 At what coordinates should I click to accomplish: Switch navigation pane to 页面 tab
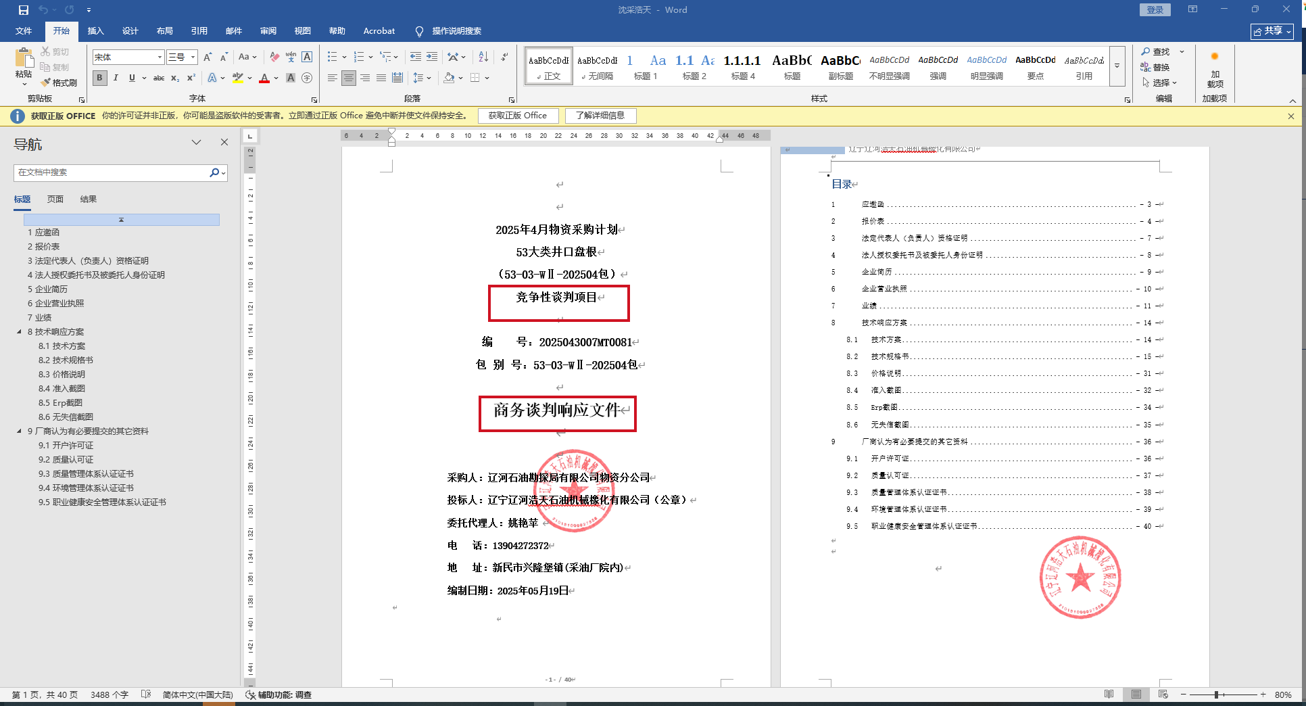click(x=55, y=199)
